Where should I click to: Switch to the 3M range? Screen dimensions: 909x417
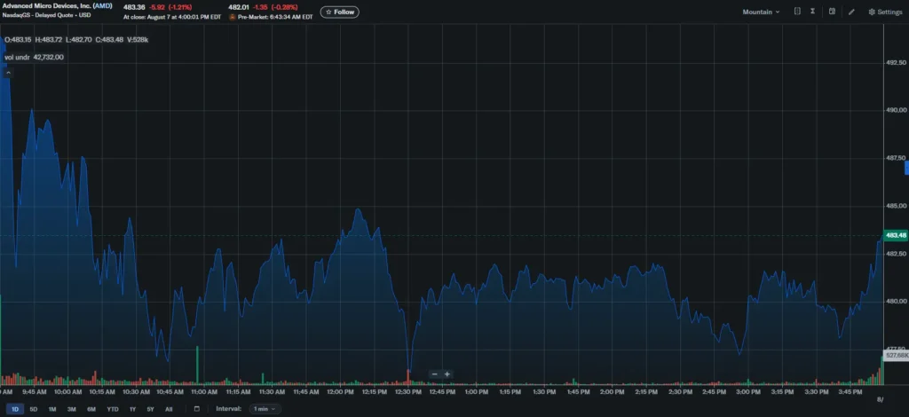tap(71, 409)
